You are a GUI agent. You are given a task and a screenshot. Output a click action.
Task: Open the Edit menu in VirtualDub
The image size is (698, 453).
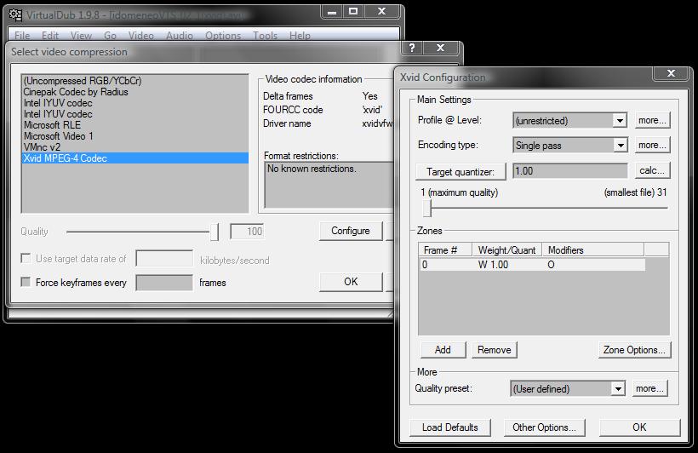tap(50, 36)
